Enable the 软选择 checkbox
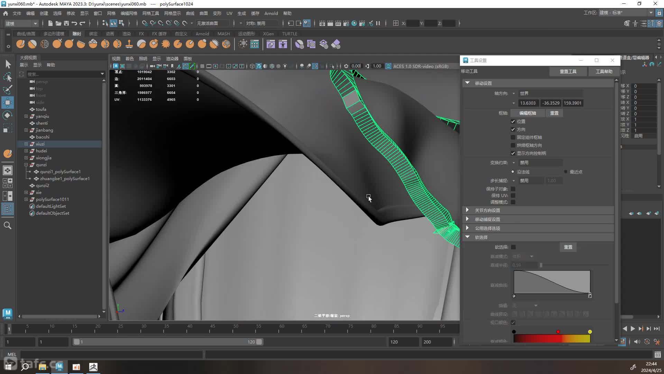The image size is (664, 374). tap(513, 247)
